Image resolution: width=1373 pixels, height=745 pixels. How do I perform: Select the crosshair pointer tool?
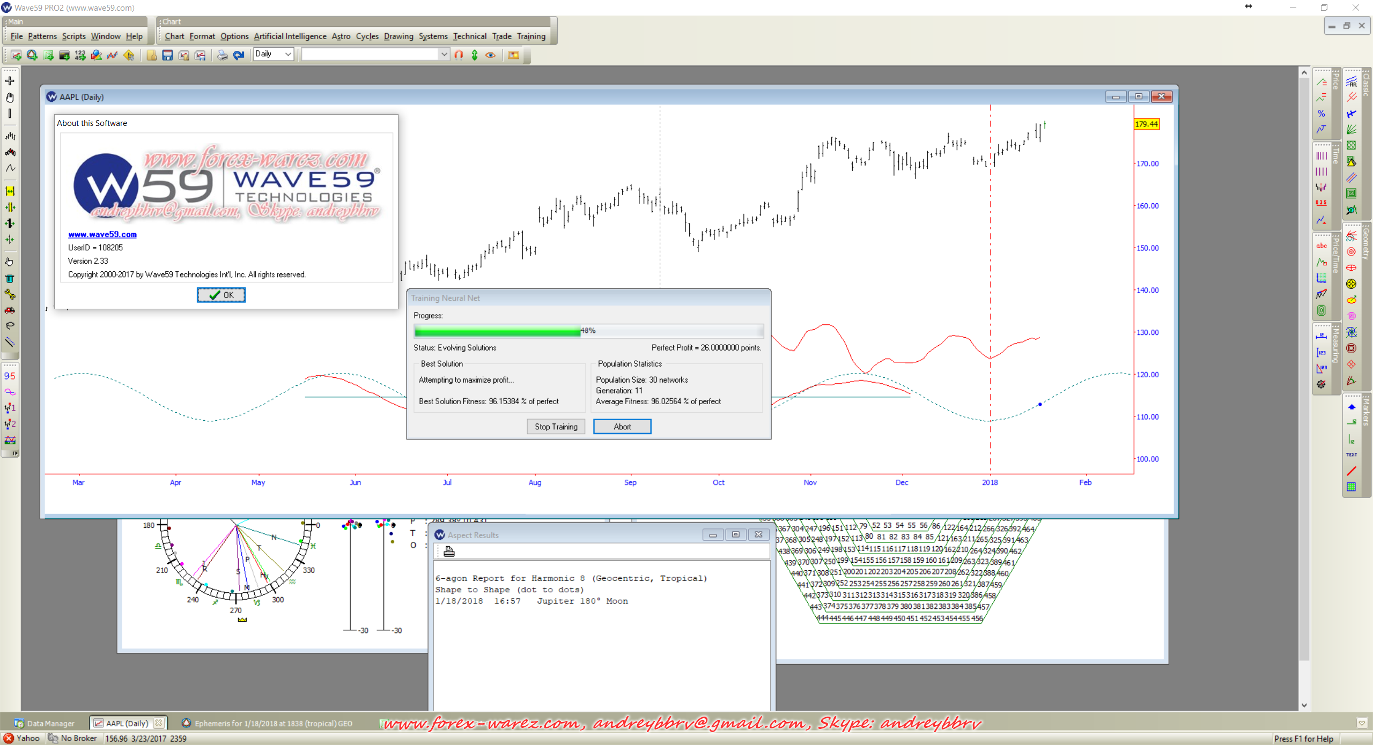pos(10,81)
